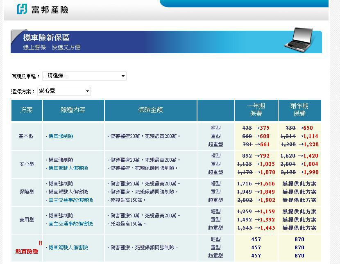Image resolution: width=340 pixels, height=264 pixels.
Task: Click 車主交通事故傷害險 link in 實用型 row
Action: [x=70, y=224]
